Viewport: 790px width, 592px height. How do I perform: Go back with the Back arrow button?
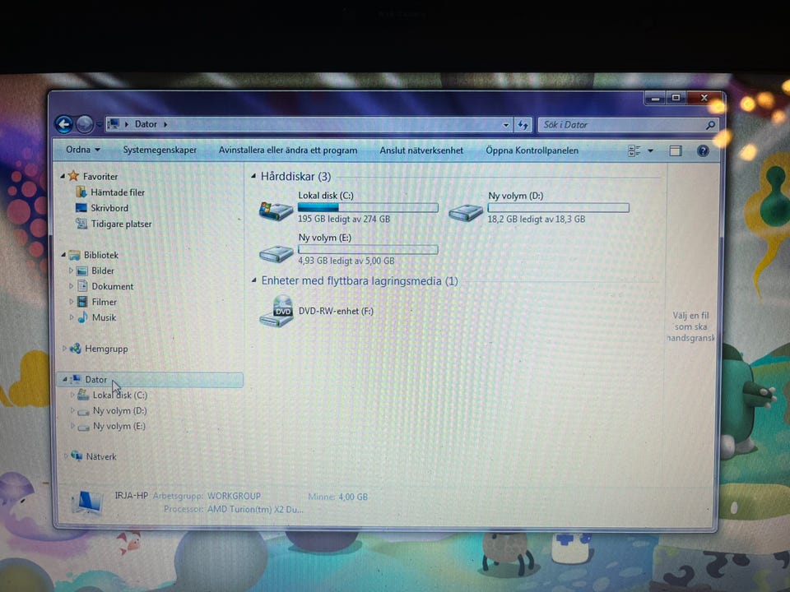pyautogui.click(x=64, y=124)
